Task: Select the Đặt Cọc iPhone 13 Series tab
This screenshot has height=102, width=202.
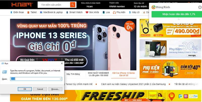Action: (x=123, y=74)
